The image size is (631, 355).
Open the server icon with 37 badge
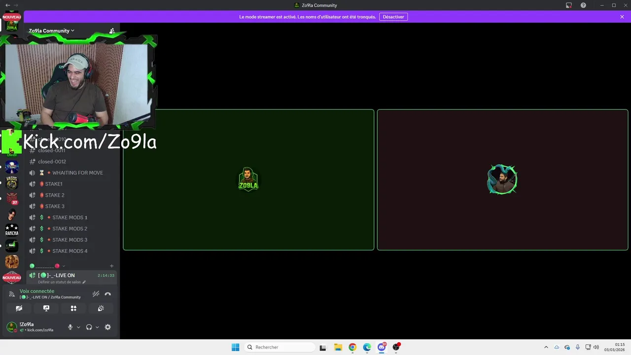pos(12,199)
